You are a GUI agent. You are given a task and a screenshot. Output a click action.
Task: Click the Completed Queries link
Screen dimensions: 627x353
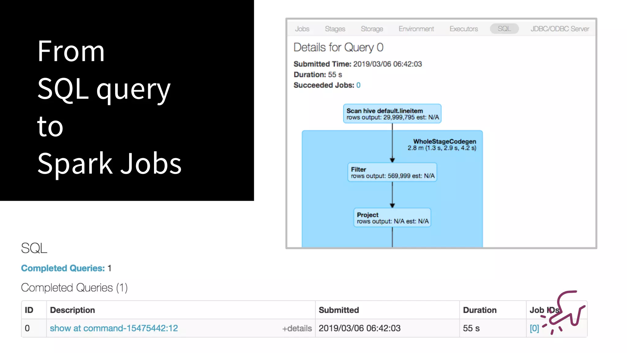point(63,268)
